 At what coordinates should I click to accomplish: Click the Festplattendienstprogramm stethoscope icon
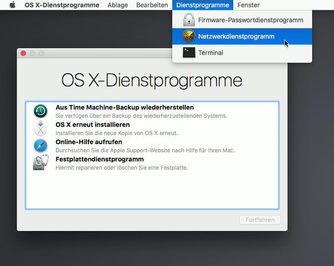[41, 163]
